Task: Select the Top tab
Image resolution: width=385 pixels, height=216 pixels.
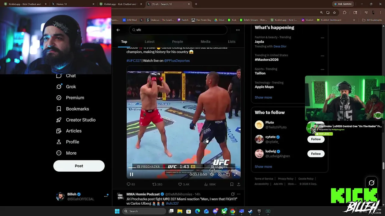Action: pos(124,42)
